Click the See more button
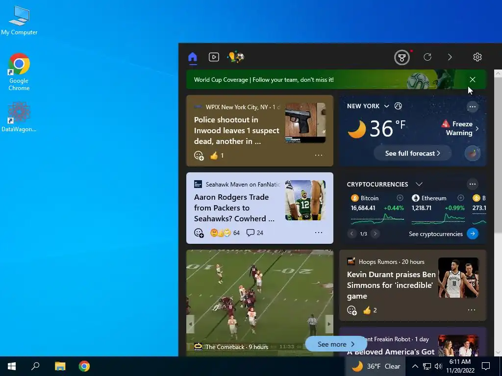Image resolution: width=502 pixels, height=376 pixels. (336, 344)
